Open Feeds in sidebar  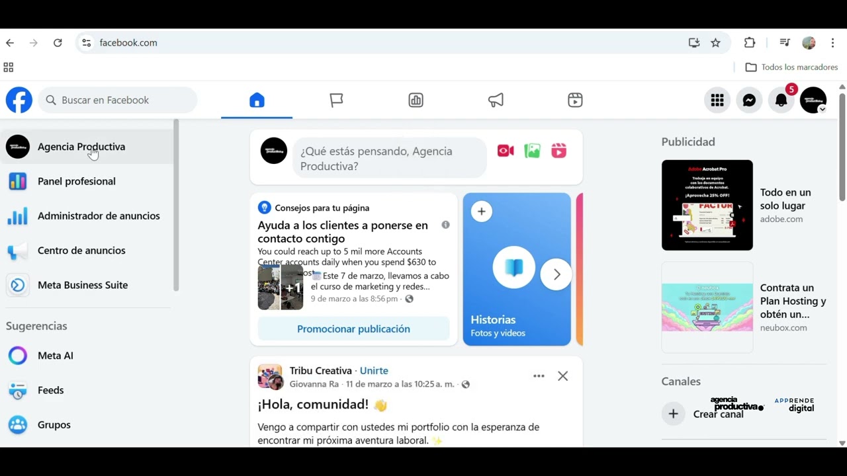coord(87,390)
